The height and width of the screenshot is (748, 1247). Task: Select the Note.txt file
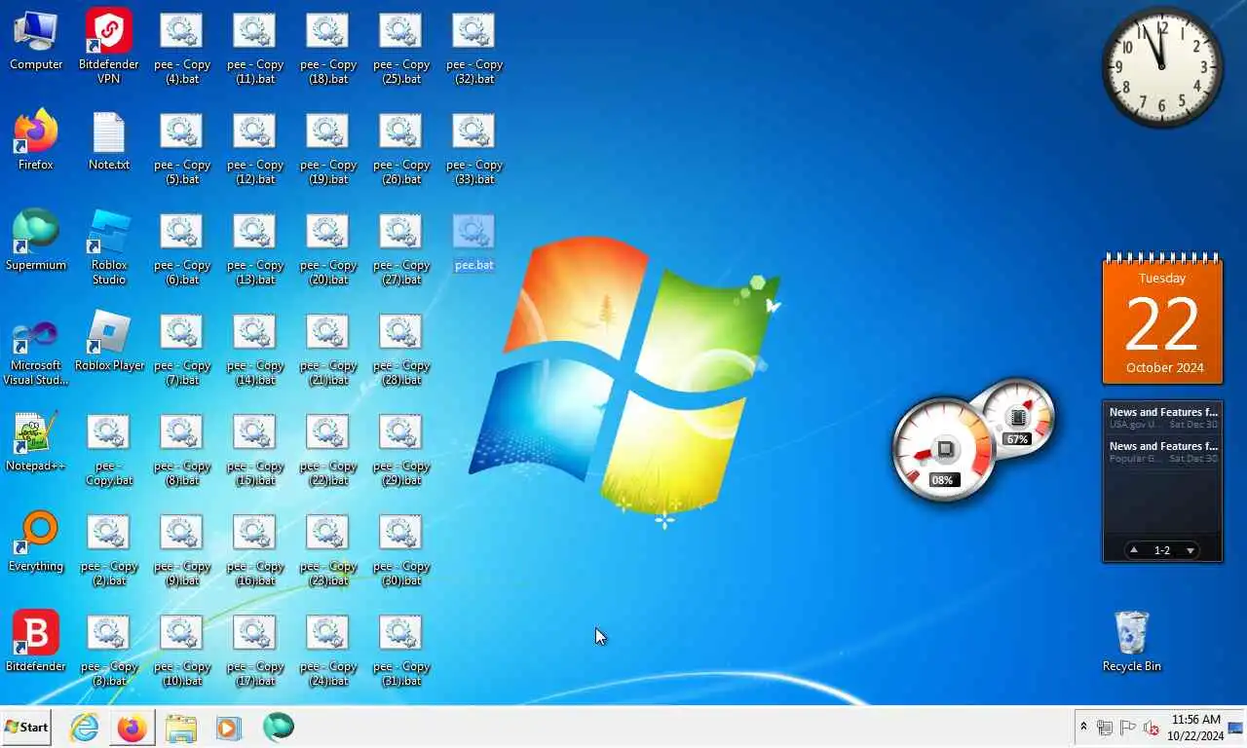point(109,141)
